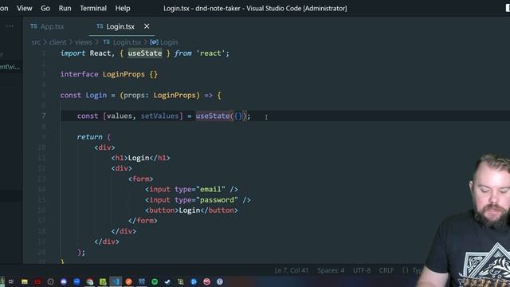Click the Login button element text in code
The width and height of the screenshot is (510, 287).
(190, 210)
